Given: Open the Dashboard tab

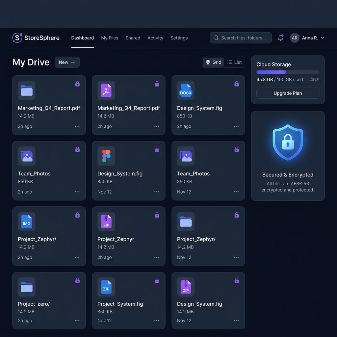Looking at the screenshot, I should 83,38.
